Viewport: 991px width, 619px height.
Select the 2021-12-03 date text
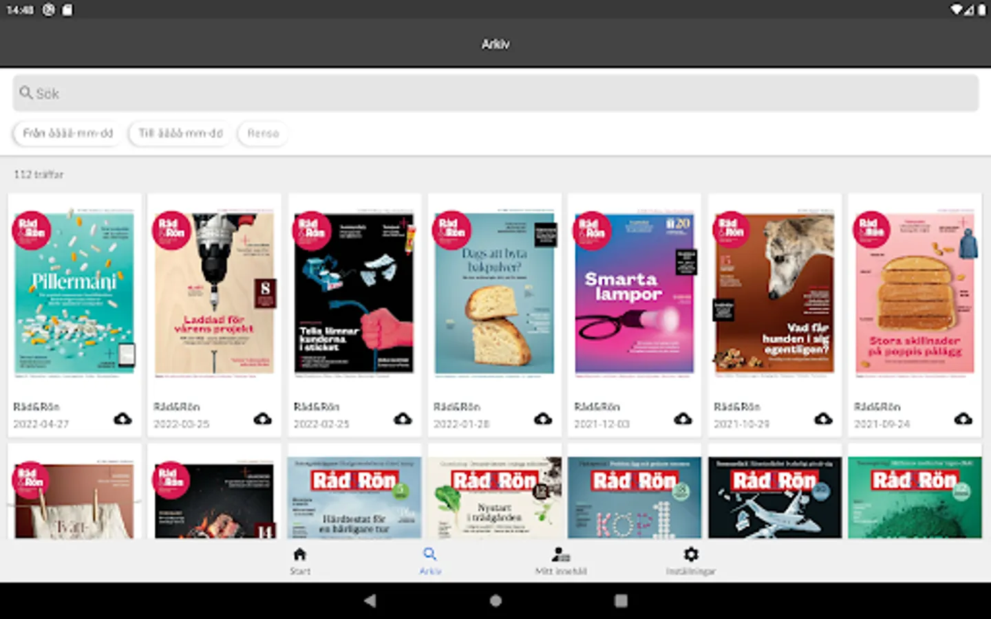602,424
